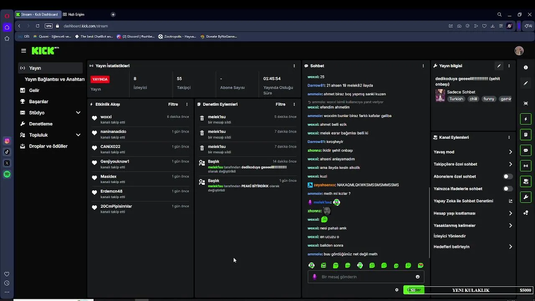Open Instagram in the Opera sidebar
535x301 pixels.
coord(7,141)
